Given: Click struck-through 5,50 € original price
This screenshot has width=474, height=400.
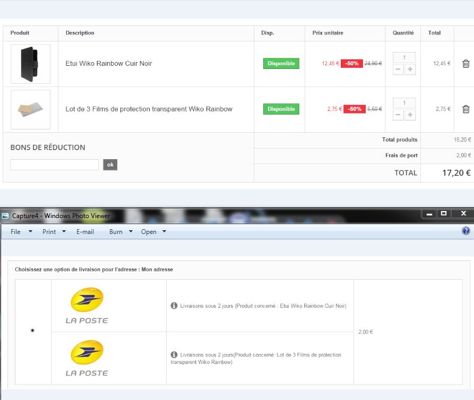Looking at the screenshot, I should click(x=375, y=109).
